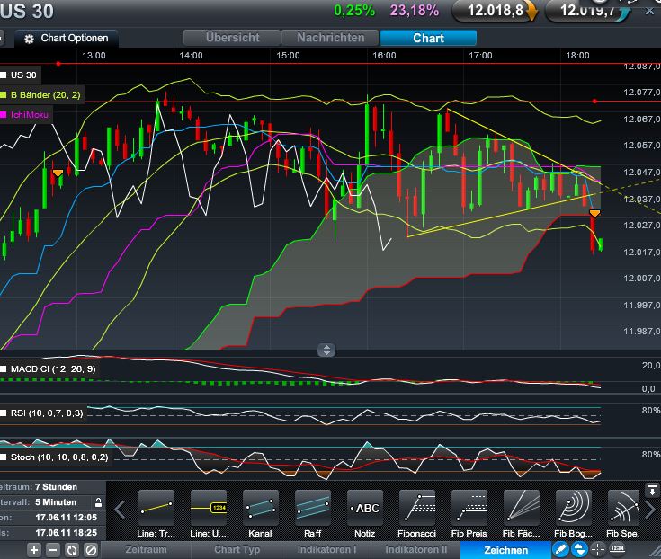Select the Fib Preis tool

tap(469, 509)
